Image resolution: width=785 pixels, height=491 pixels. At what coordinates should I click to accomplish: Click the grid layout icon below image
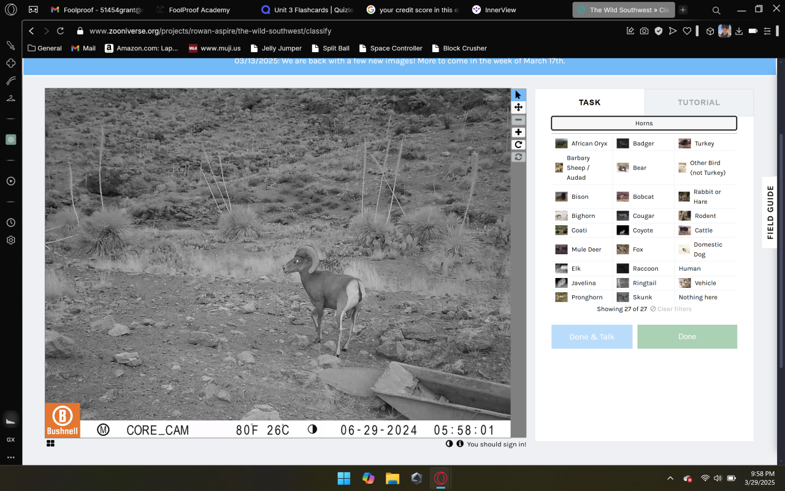50,443
